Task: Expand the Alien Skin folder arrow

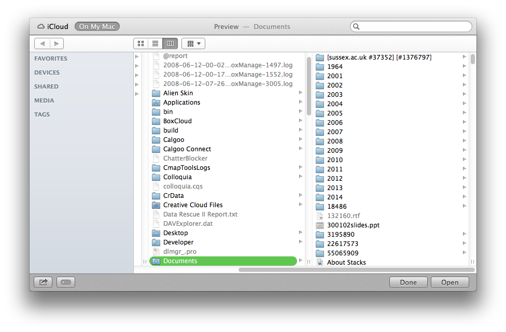Action: (x=301, y=93)
